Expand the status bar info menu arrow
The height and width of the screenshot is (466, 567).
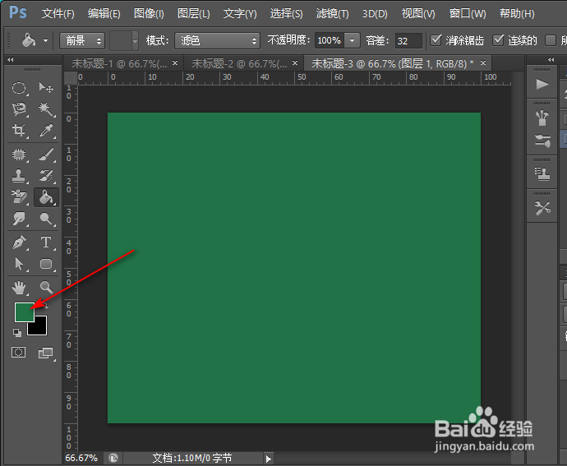[x=269, y=459]
